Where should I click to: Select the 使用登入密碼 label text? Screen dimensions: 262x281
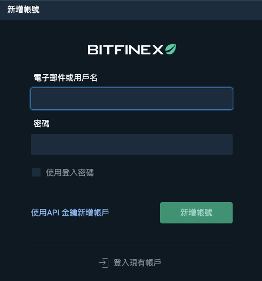(x=70, y=173)
